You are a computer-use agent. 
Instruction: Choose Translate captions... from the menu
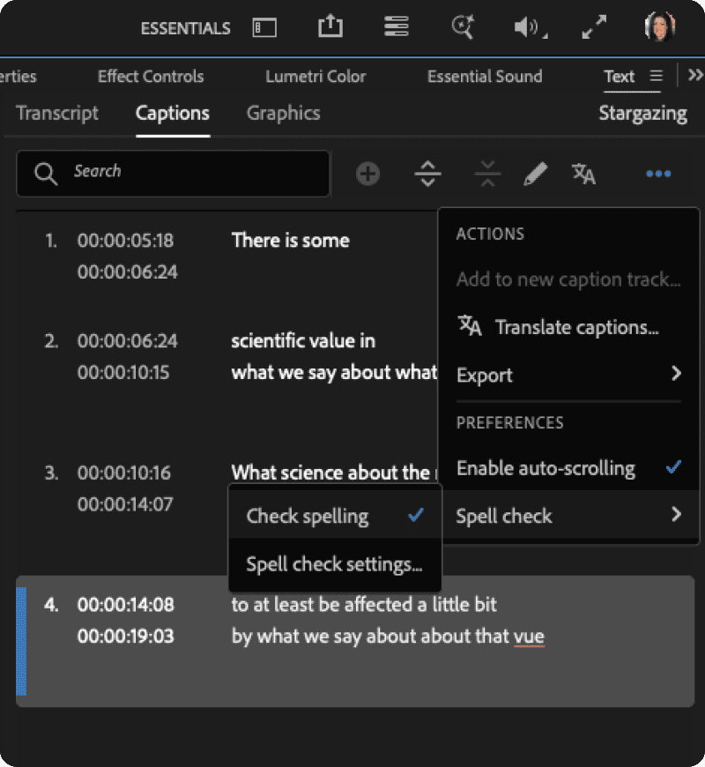coord(569,327)
